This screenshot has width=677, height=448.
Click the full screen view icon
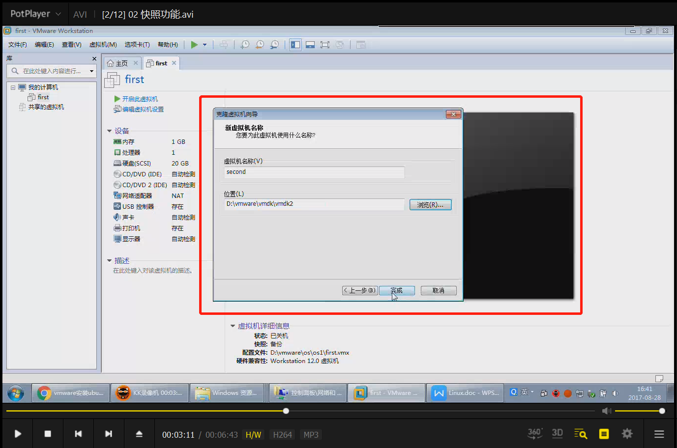click(325, 45)
